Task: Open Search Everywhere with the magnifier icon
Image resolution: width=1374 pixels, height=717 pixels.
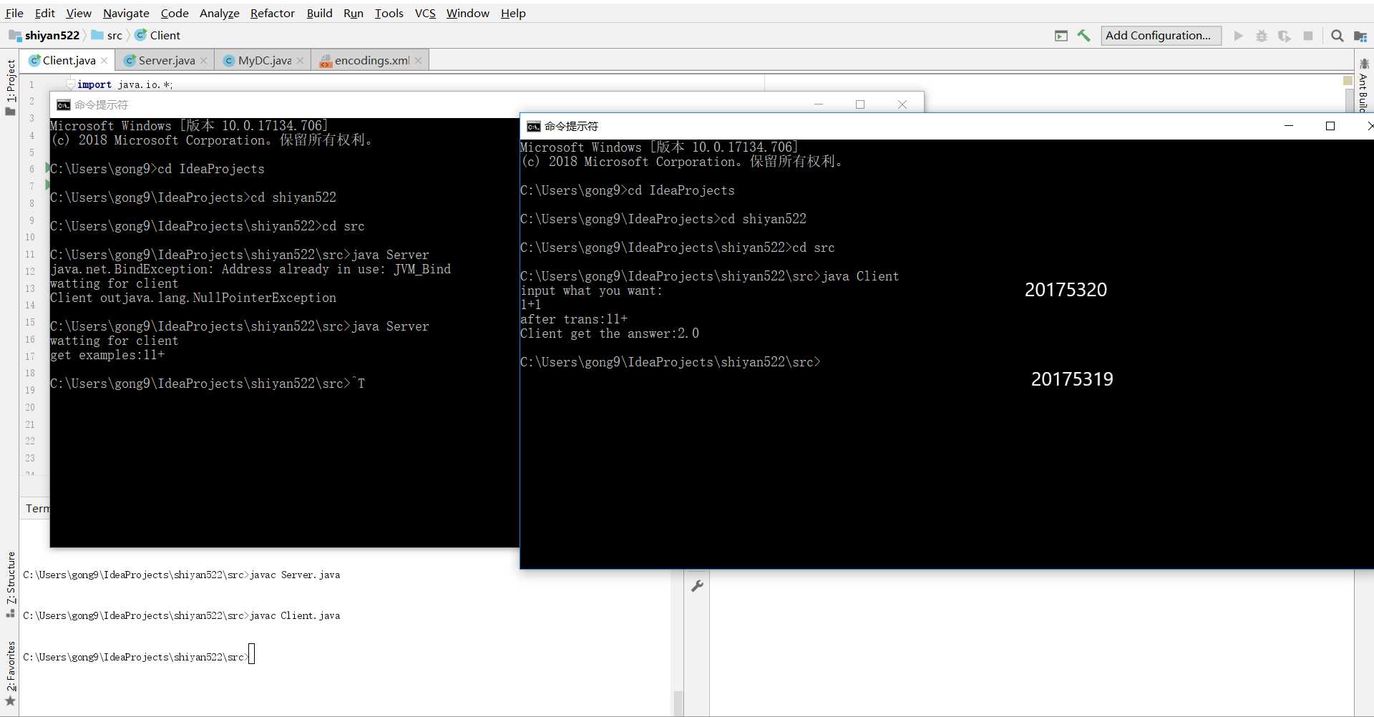Action: tap(1337, 36)
